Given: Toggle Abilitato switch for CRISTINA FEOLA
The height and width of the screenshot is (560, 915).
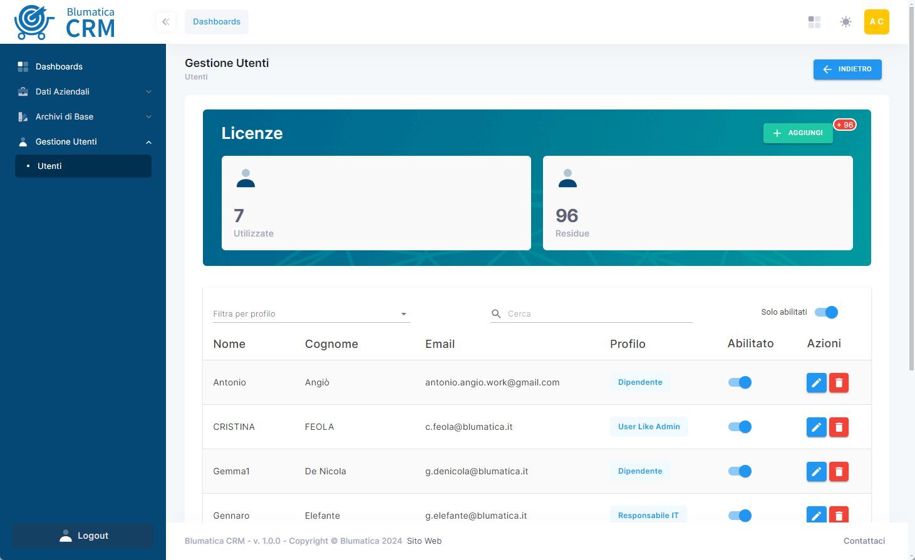Looking at the screenshot, I should coord(740,427).
